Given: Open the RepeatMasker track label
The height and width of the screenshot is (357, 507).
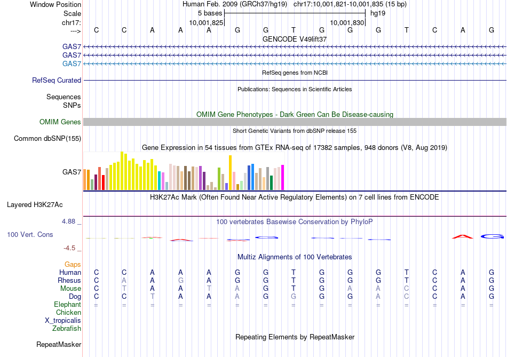Looking at the screenshot, I should (x=59, y=345).
